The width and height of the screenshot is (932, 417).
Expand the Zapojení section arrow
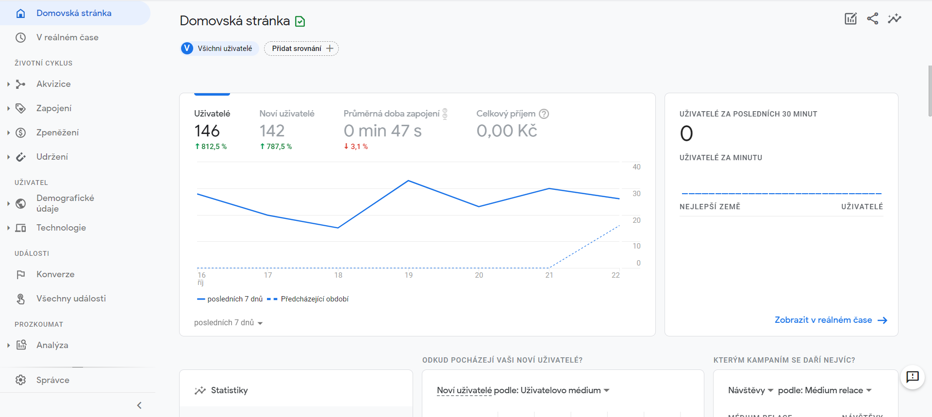coord(8,108)
